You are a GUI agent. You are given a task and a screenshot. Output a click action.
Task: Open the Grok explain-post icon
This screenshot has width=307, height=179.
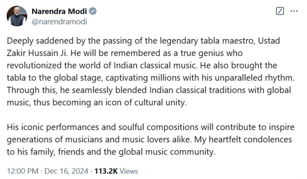pos(280,11)
